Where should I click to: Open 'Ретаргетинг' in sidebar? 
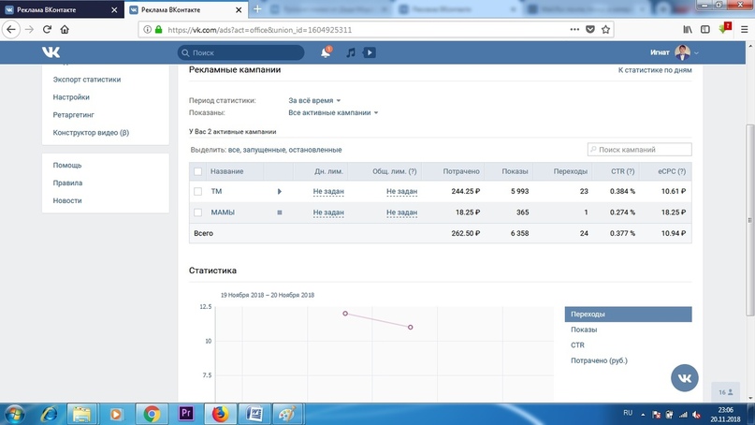click(x=74, y=115)
